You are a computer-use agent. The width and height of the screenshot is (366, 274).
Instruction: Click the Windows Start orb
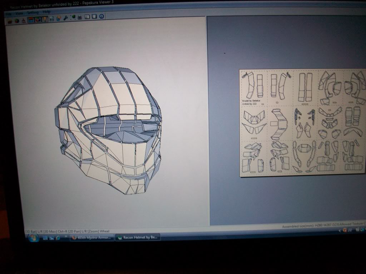pos(33,238)
